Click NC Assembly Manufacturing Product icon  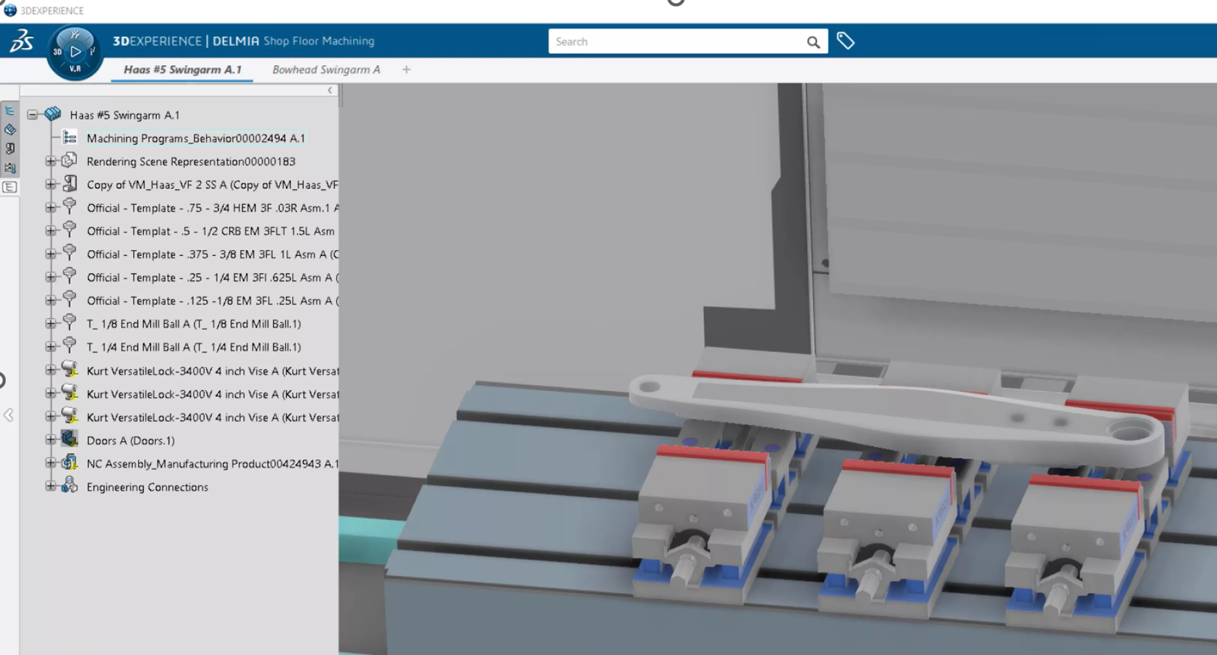(69, 462)
